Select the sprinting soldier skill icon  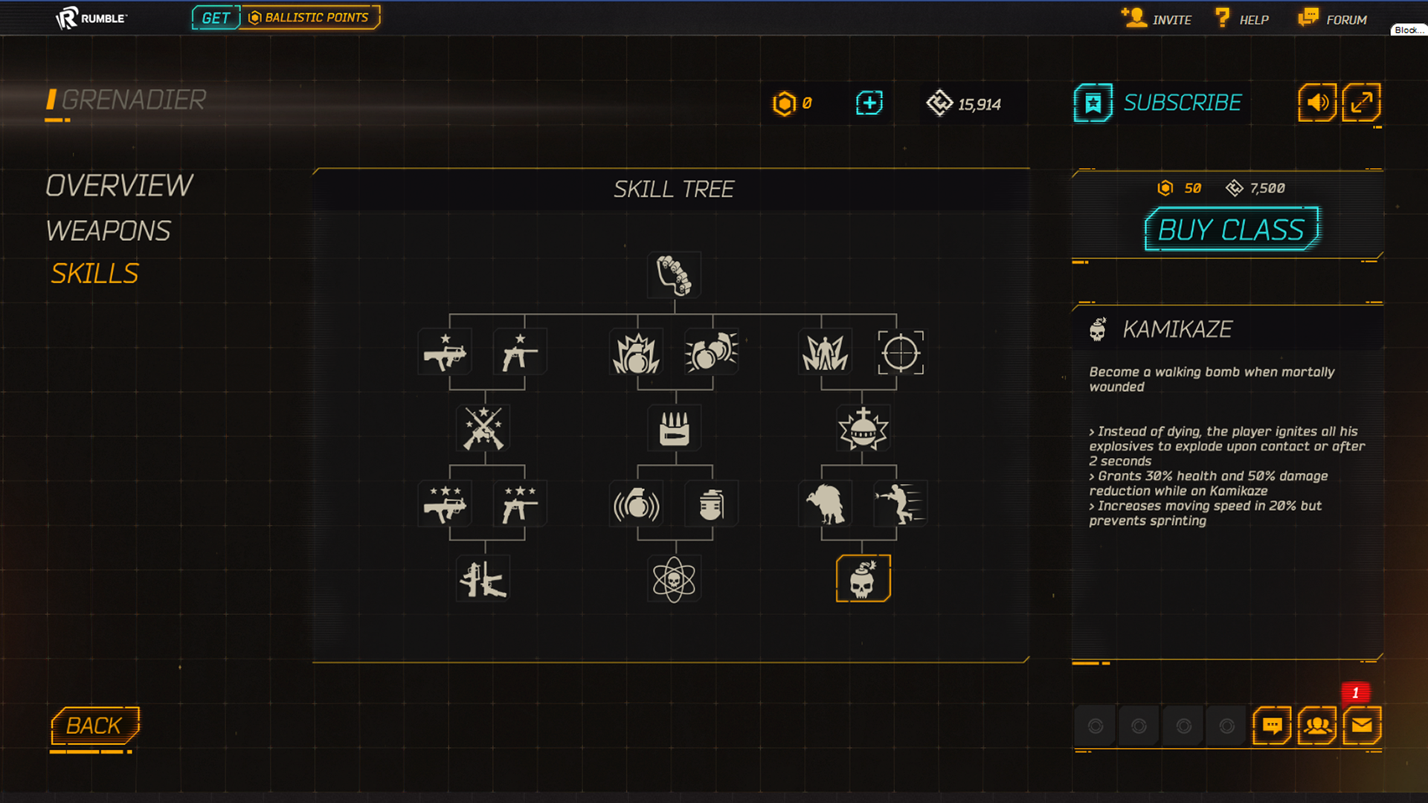[901, 504]
